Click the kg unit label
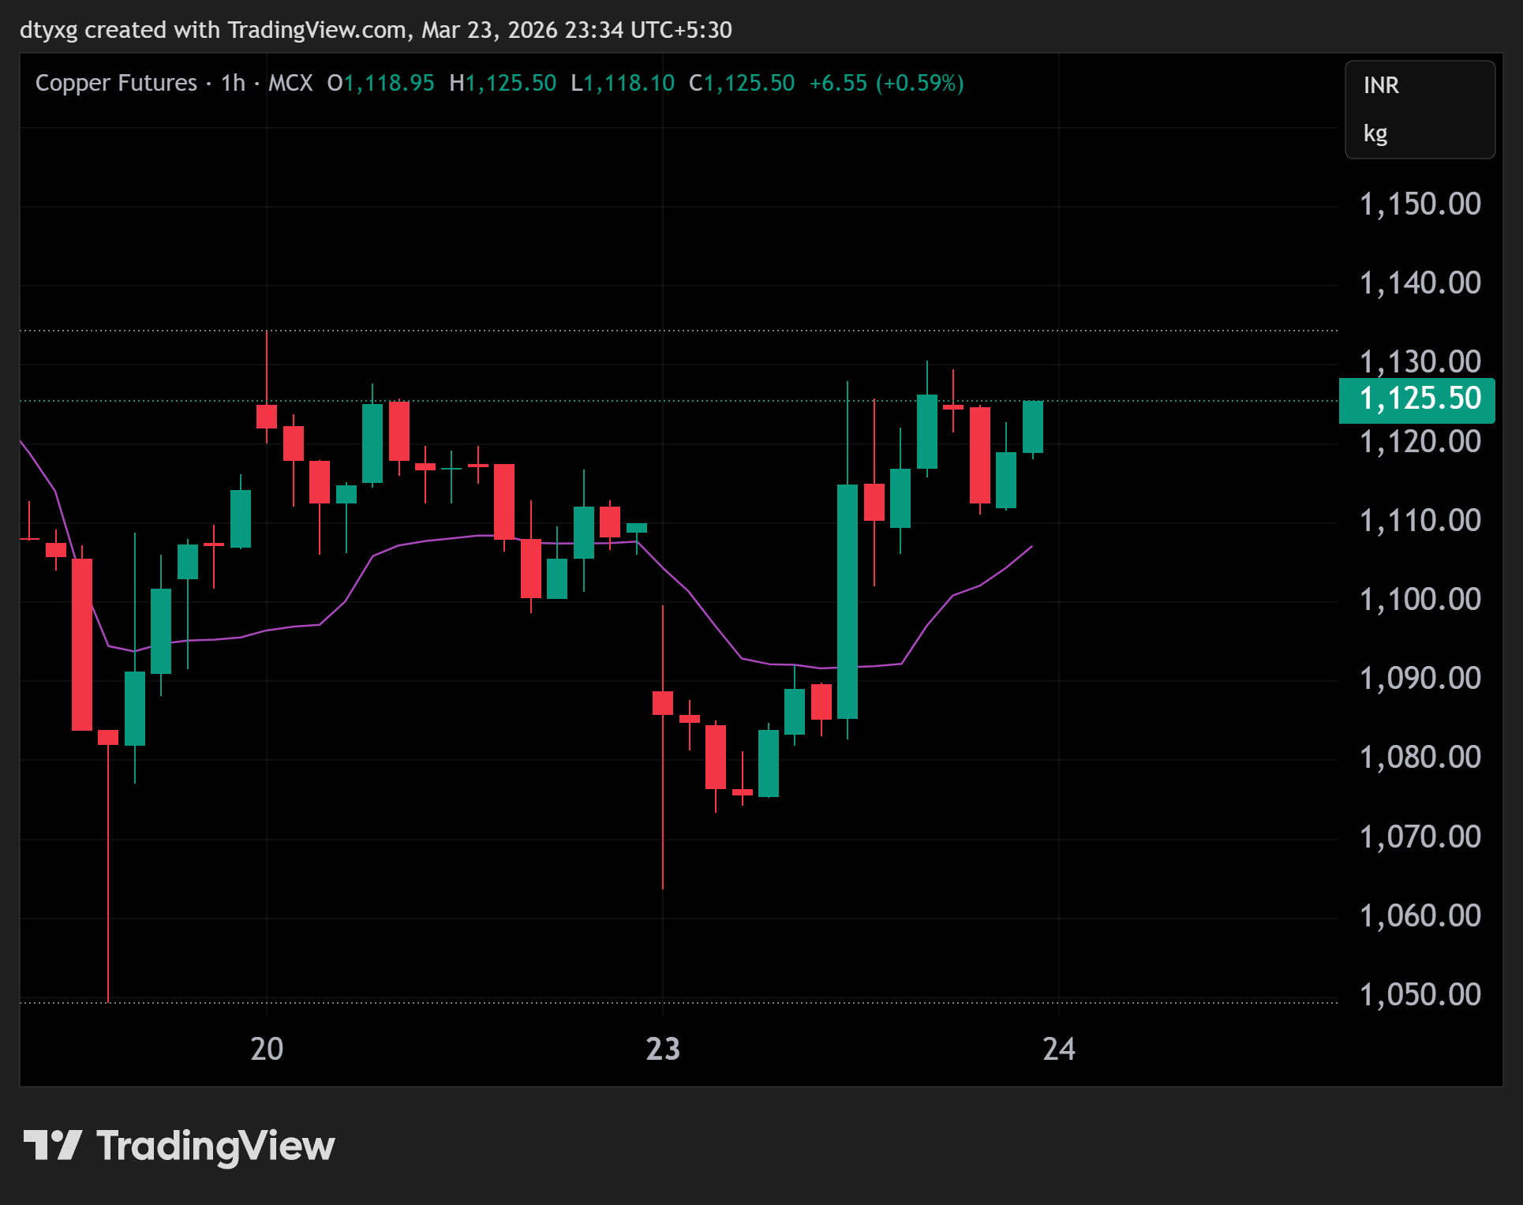The width and height of the screenshot is (1523, 1205). 1375,133
